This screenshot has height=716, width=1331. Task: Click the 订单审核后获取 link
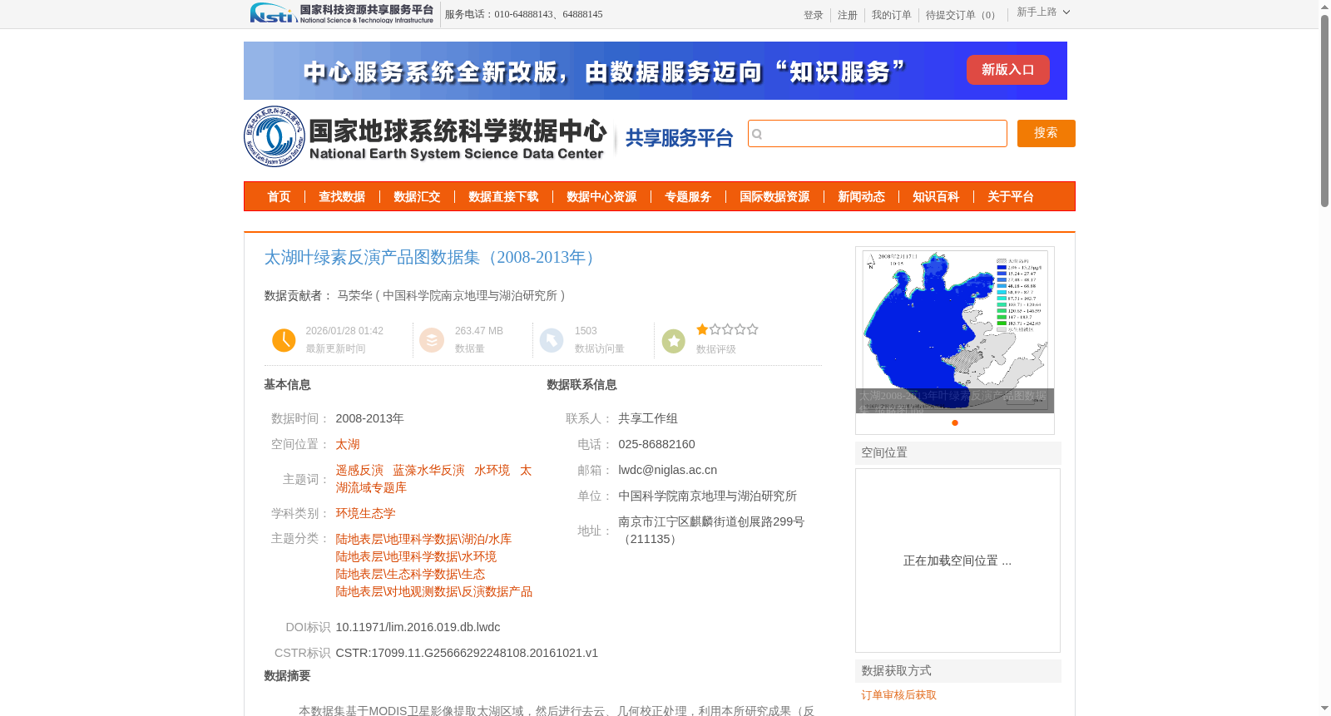coord(898,695)
